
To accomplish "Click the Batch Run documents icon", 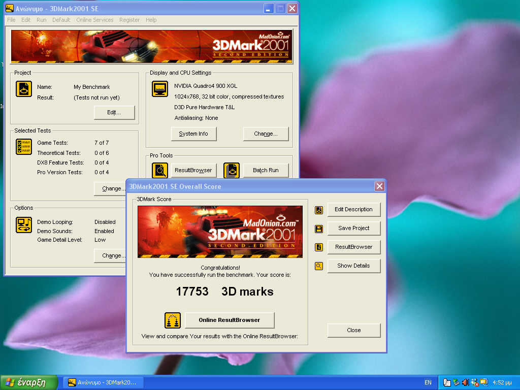I will click(x=231, y=171).
